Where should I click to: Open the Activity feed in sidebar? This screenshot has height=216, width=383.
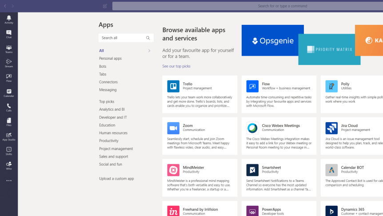(9, 19)
